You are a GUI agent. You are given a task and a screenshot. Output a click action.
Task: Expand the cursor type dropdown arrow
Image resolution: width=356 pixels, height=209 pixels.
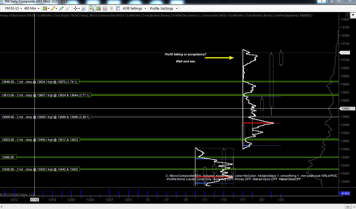(79, 8)
